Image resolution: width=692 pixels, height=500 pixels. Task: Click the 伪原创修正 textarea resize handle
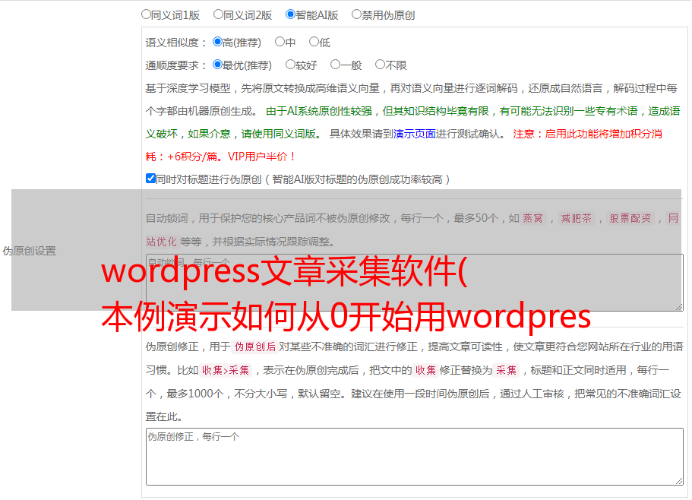[x=679, y=481]
